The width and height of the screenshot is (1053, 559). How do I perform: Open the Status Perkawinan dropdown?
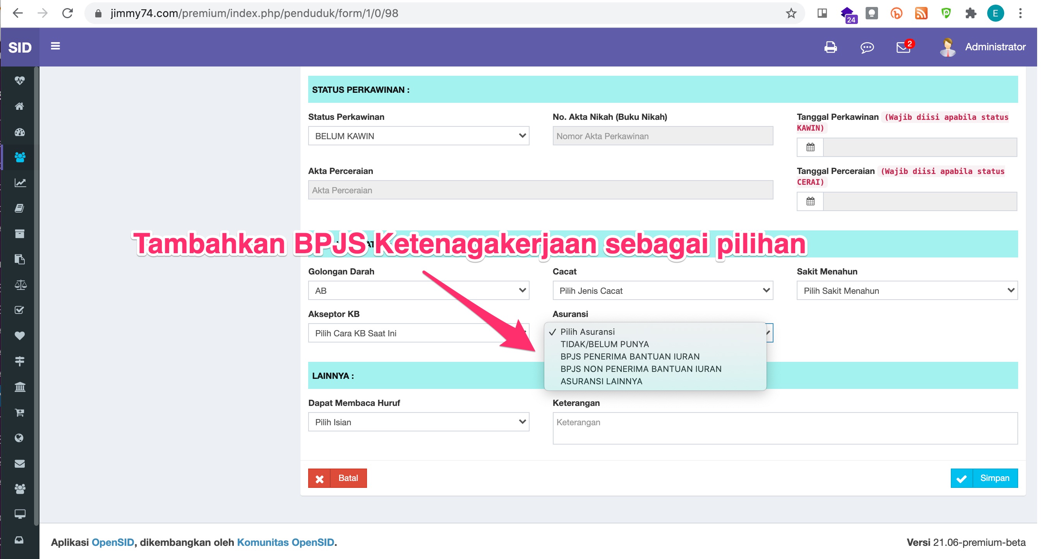coord(418,136)
